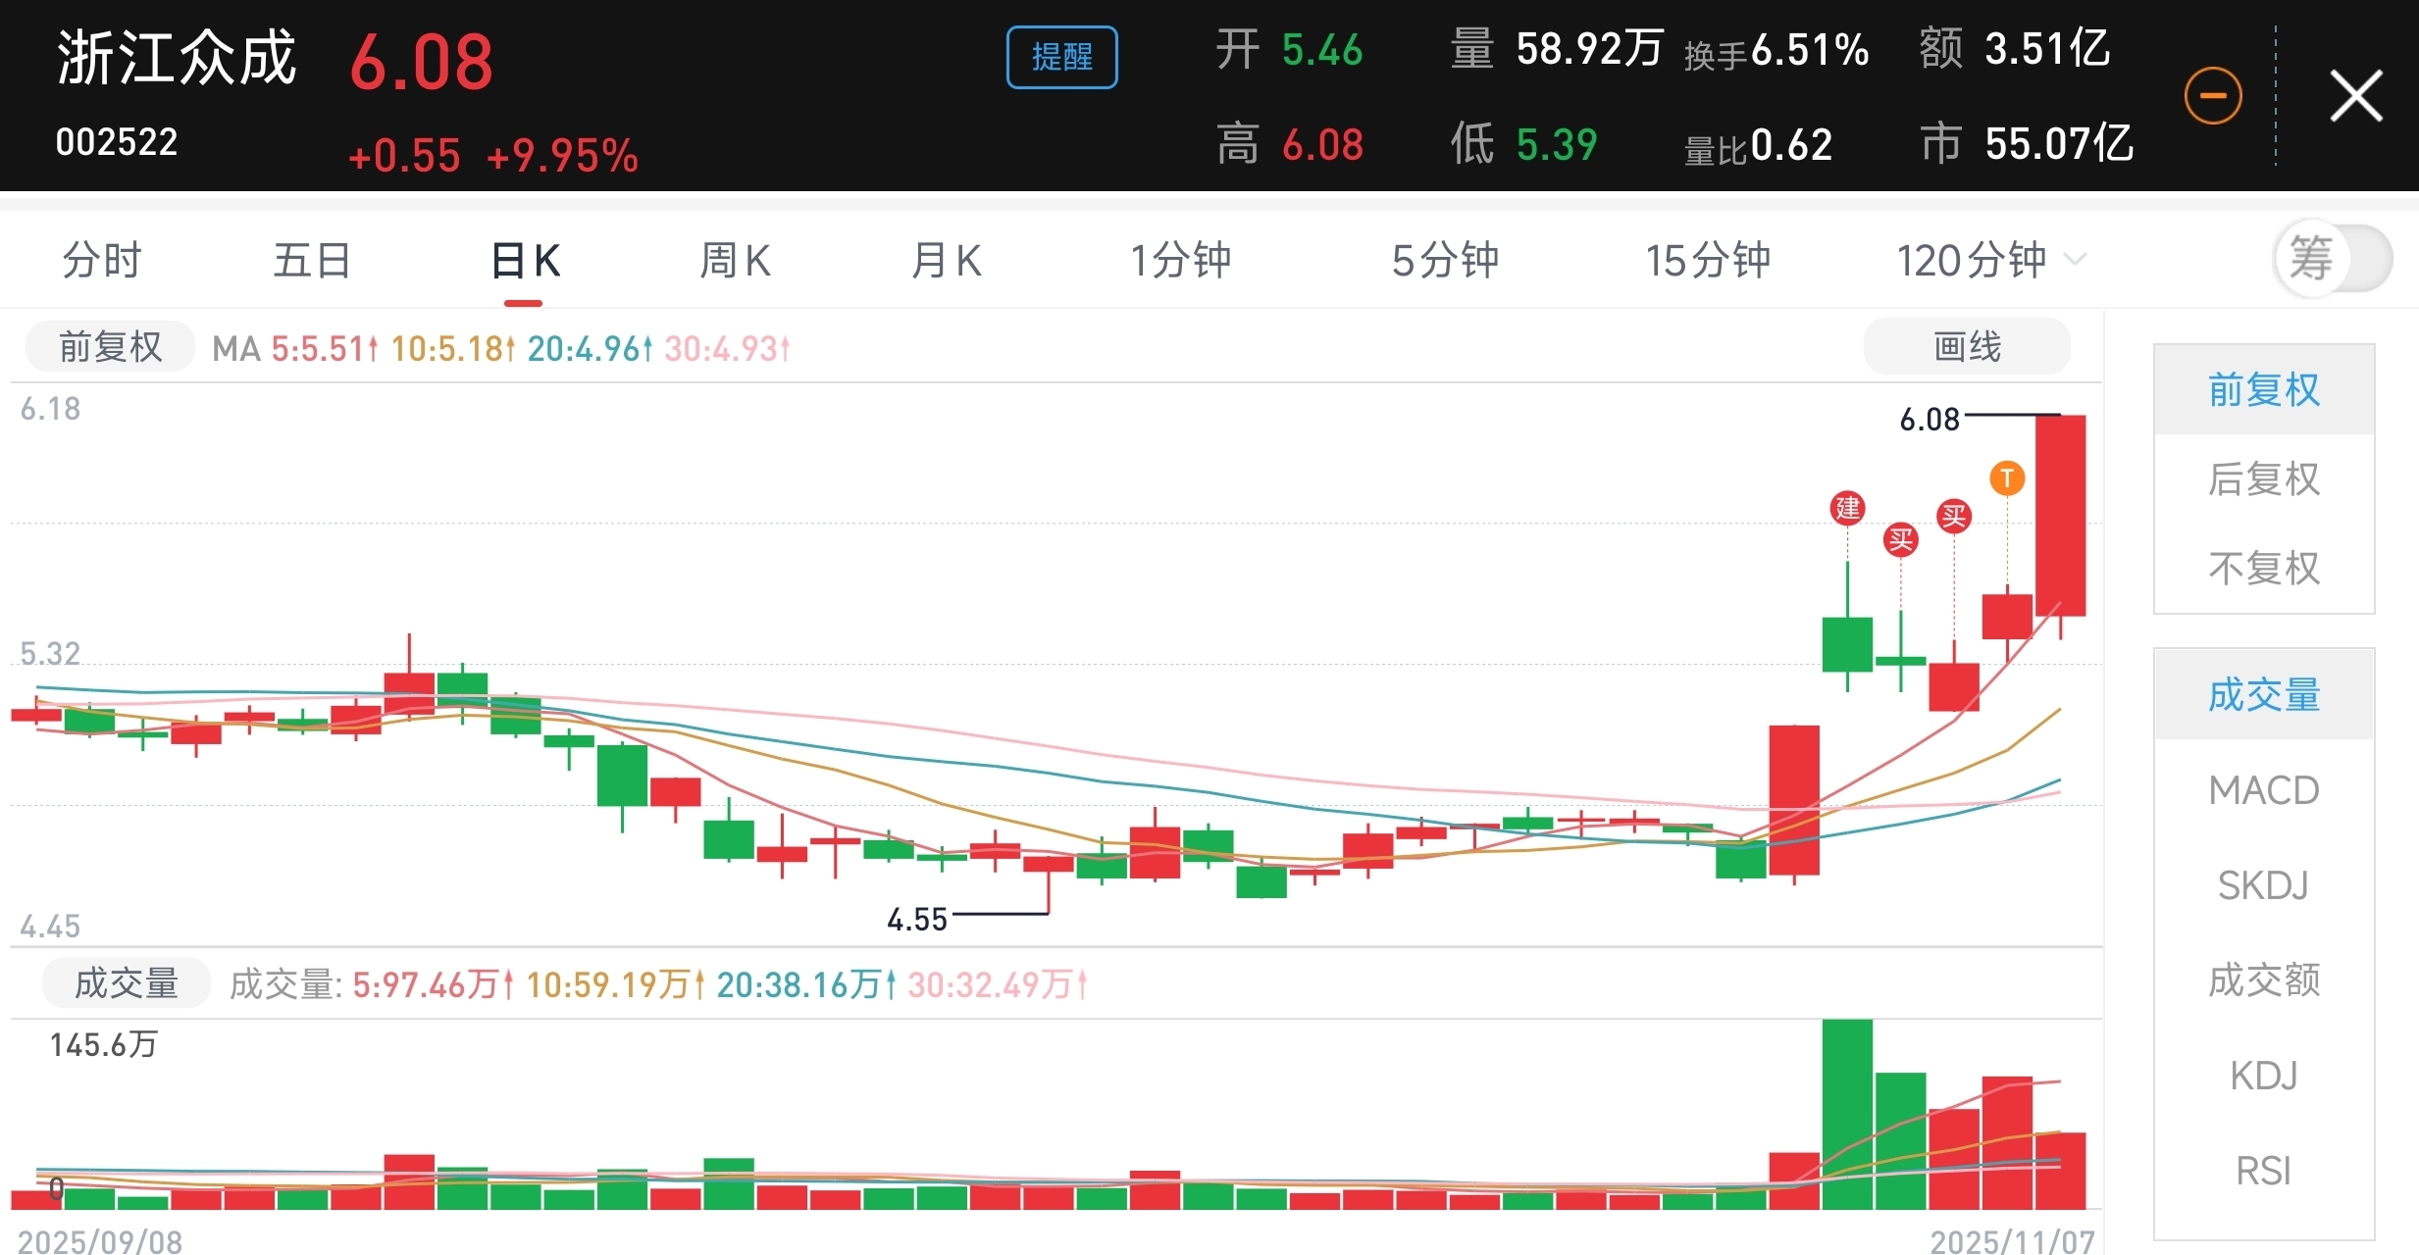2419x1255 pixels.
Task: Select 不复权 adjustment option
Action: pos(2263,569)
